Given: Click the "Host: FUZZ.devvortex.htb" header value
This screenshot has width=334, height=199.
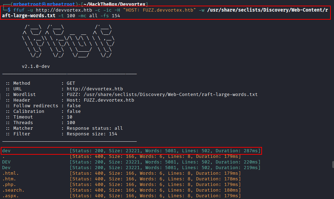Looking at the screenshot, I should (x=100, y=100).
